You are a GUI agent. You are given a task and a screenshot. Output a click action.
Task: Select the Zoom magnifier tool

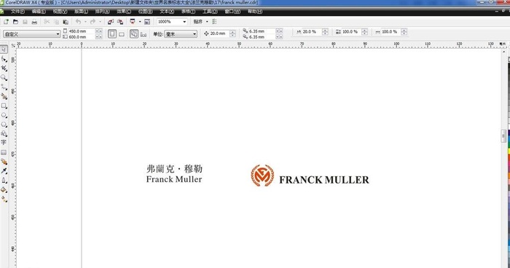4,78
